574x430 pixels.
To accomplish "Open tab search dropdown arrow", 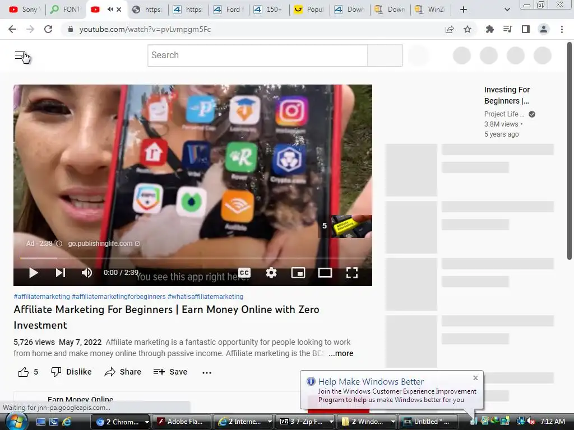I will [x=507, y=10].
